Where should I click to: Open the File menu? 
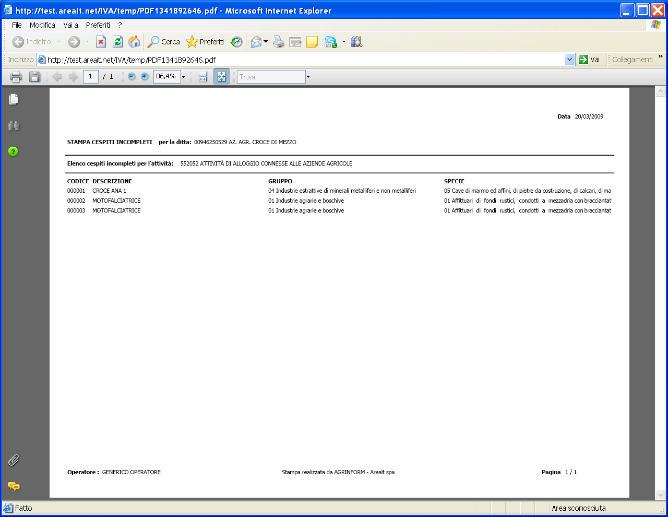point(17,25)
